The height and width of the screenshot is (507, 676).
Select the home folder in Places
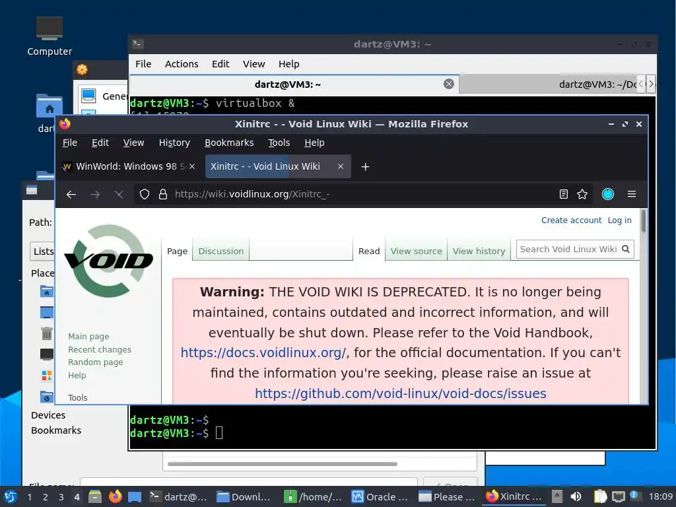[47, 292]
